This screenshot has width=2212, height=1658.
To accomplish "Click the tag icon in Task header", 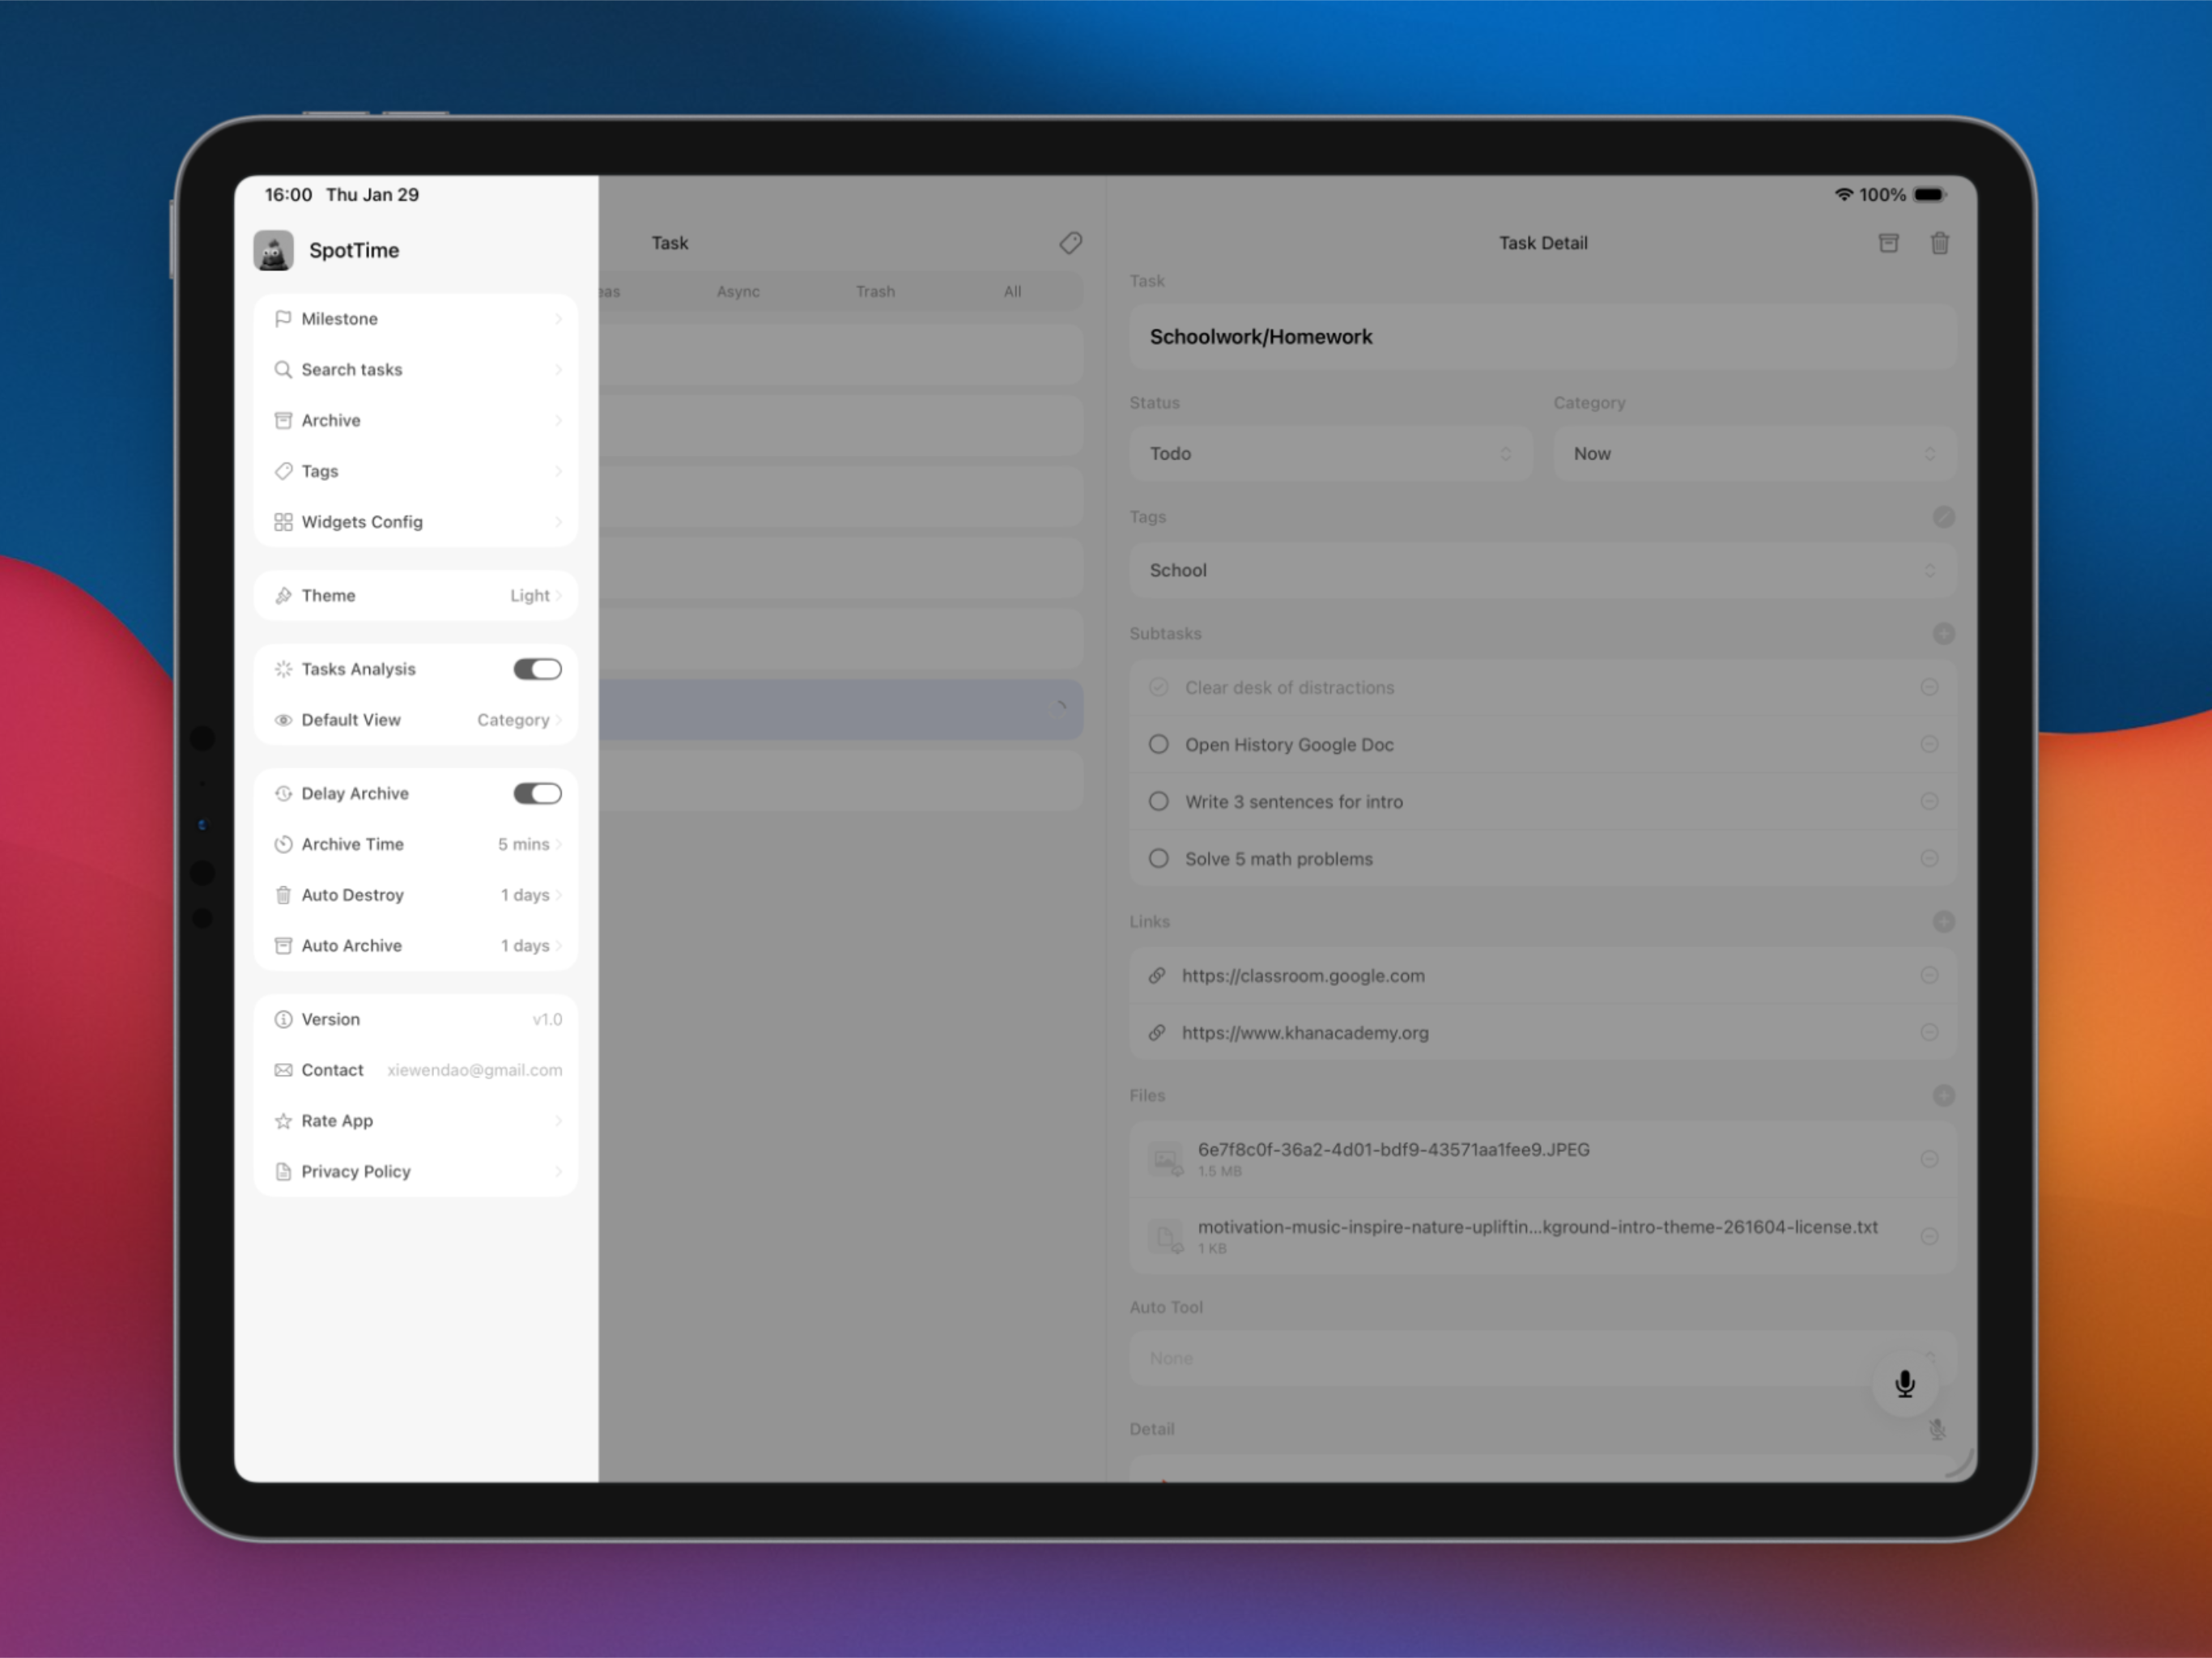I will click(x=1070, y=243).
